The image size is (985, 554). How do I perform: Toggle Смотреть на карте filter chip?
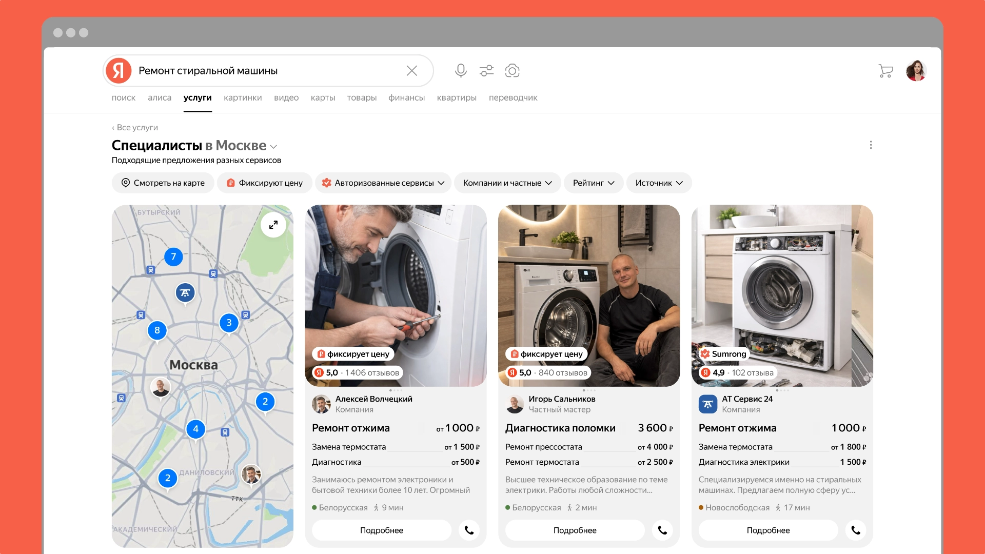click(163, 183)
